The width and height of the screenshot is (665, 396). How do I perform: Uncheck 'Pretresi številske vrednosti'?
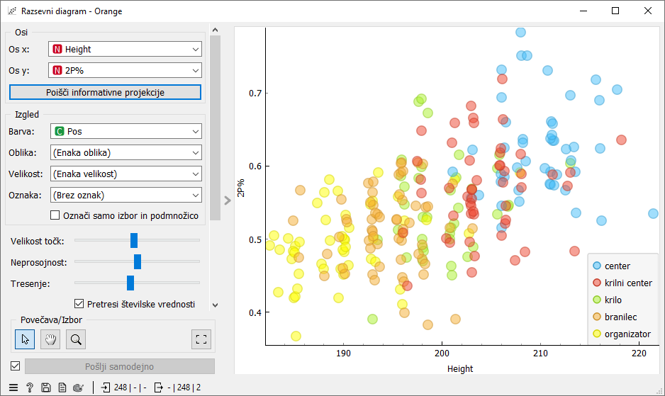coord(79,304)
